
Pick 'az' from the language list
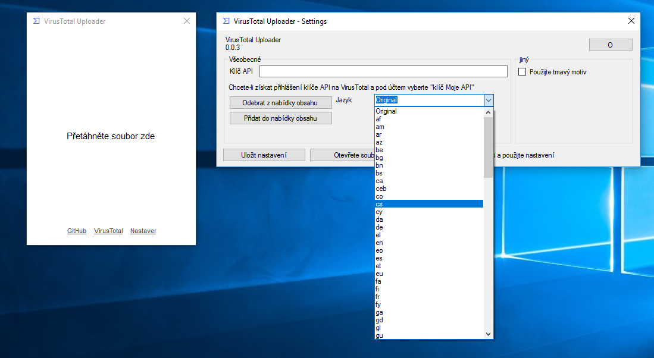pyautogui.click(x=429, y=142)
